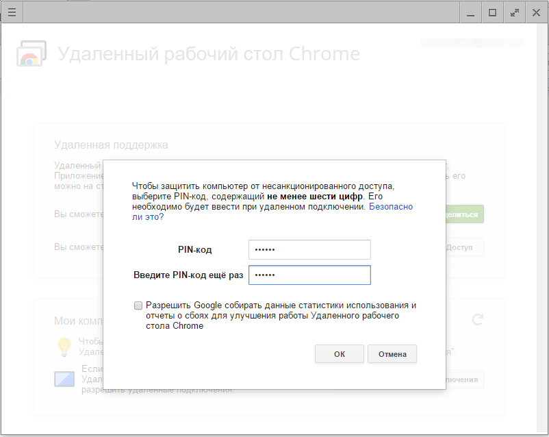549x437 pixels.
Task: Click the green share button behind the dialog
Action: (x=464, y=214)
